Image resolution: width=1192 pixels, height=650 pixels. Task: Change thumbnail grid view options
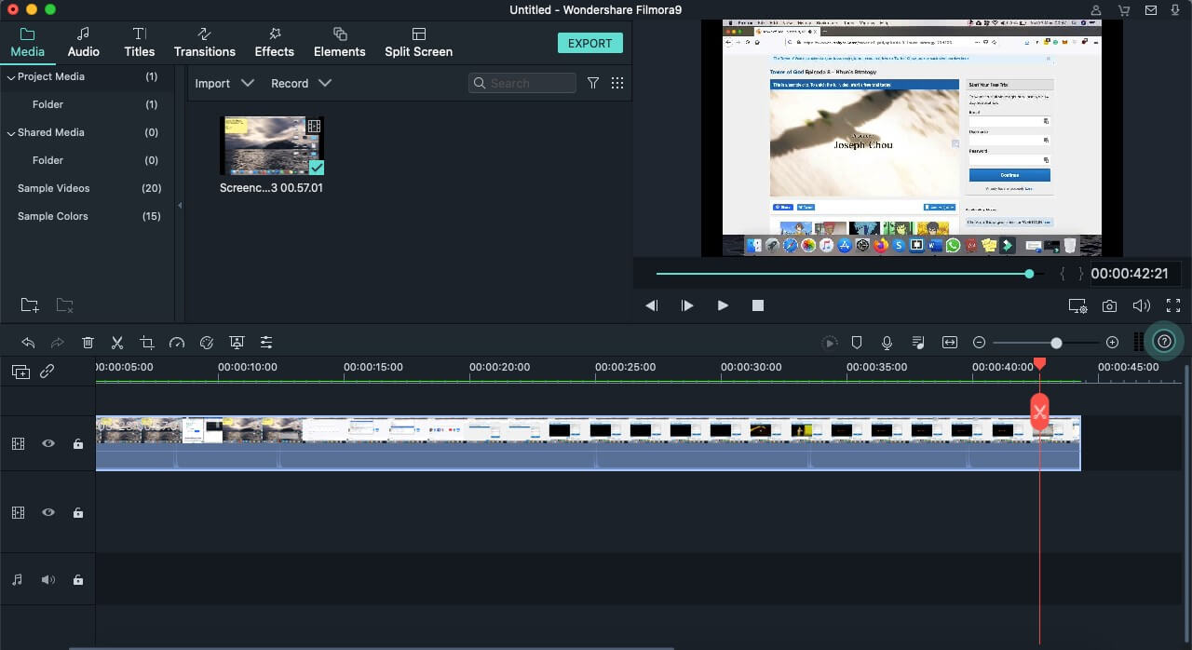(616, 83)
